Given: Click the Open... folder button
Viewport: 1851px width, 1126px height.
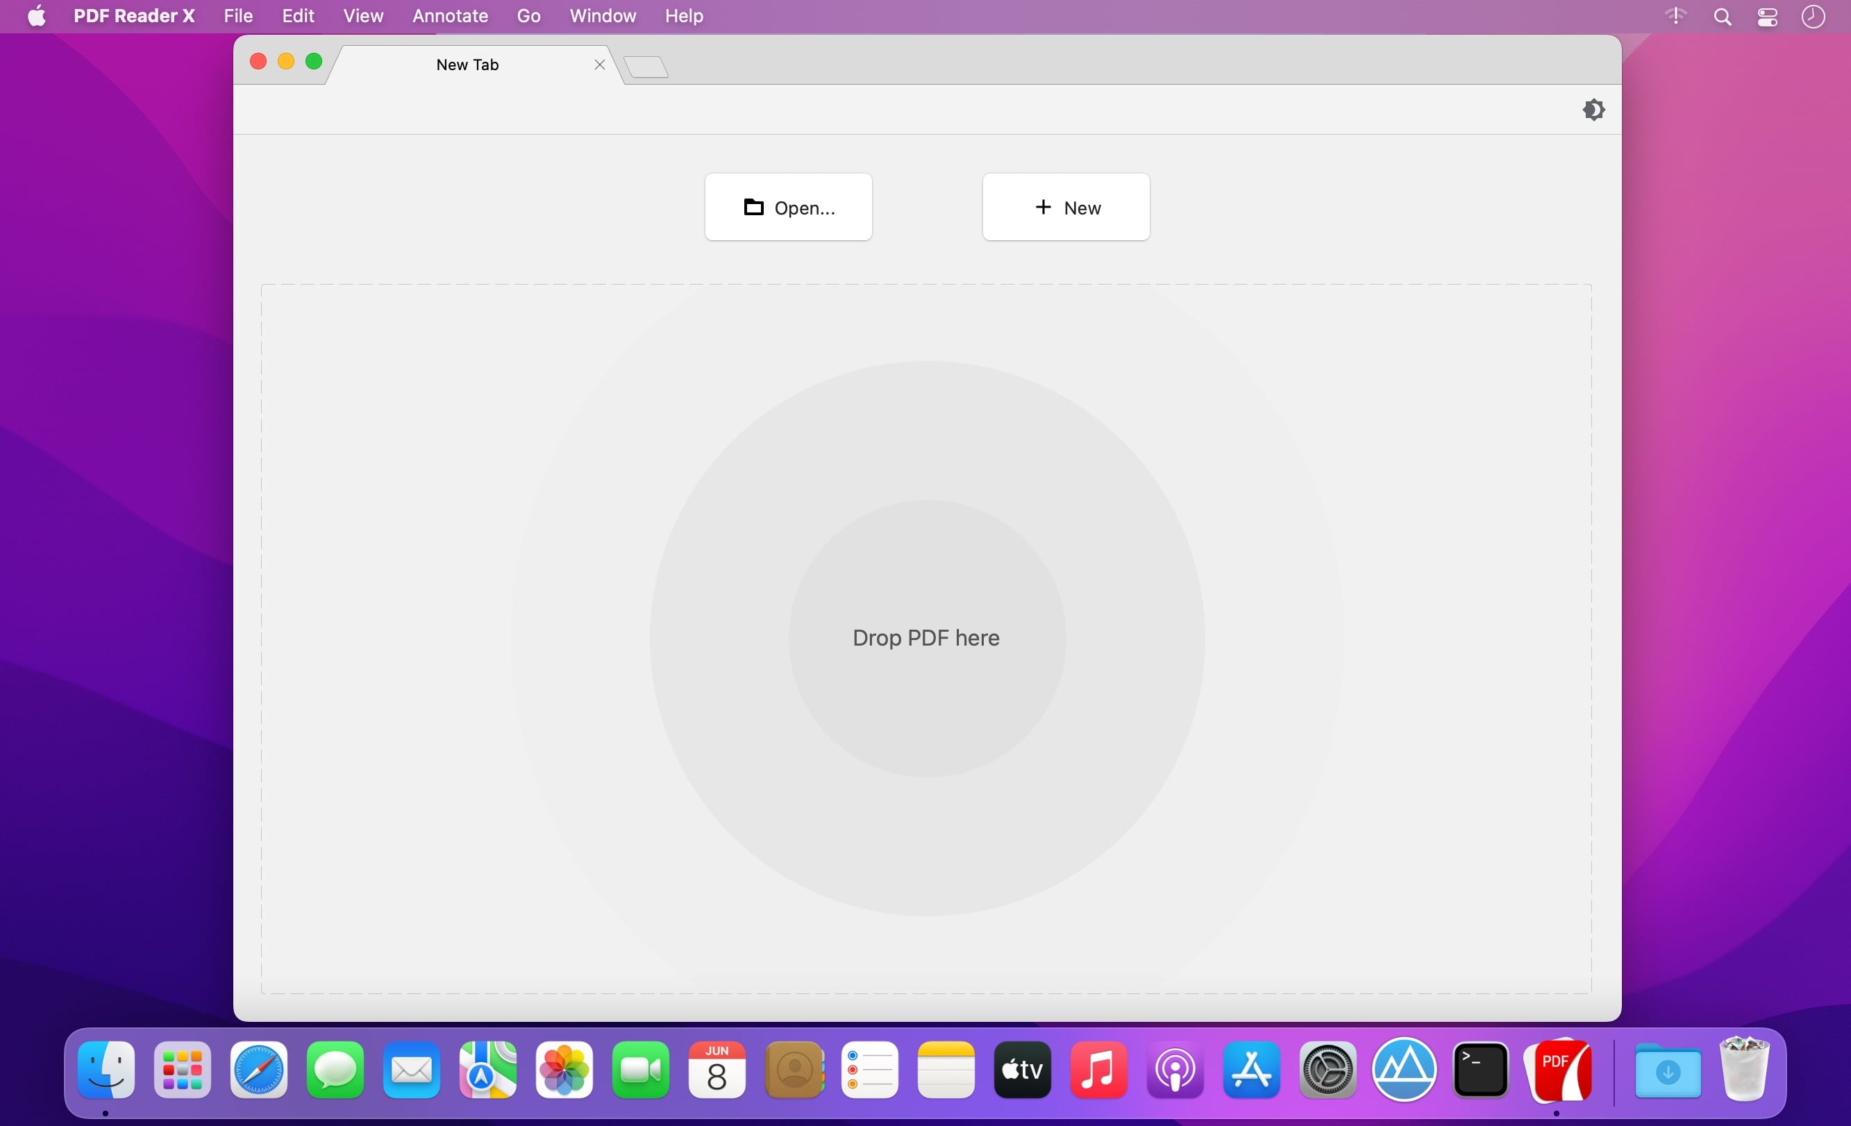Looking at the screenshot, I should tap(788, 208).
